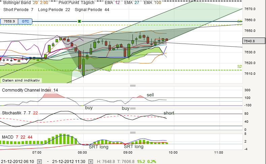Select the EMA 27 period value
Viewport: 266px width, 164px height.
pyautogui.click(x=137, y=3)
